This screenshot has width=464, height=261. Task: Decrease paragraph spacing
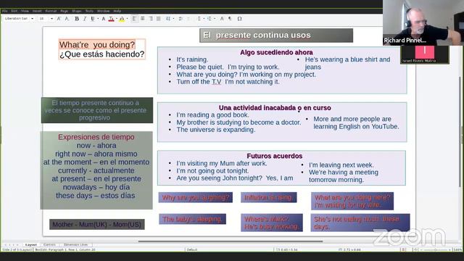188,19
